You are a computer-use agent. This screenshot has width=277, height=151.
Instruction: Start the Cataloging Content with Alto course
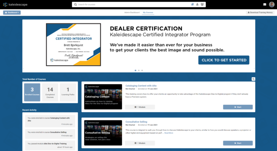point(238,107)
